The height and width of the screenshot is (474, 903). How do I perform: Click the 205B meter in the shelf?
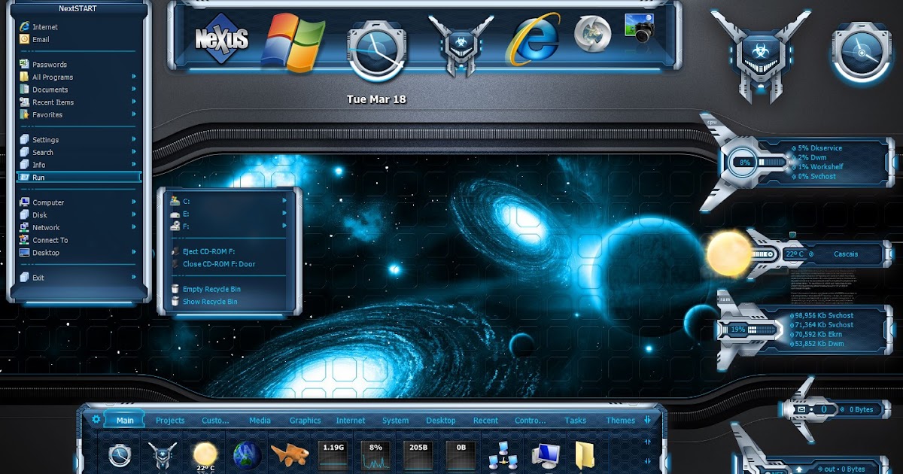click(418, 455)
